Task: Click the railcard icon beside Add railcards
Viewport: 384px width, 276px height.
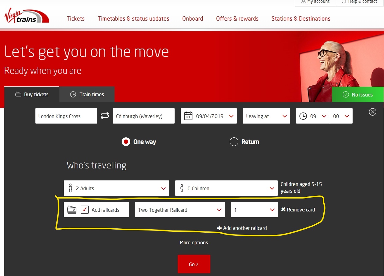Action: [72, 210]
